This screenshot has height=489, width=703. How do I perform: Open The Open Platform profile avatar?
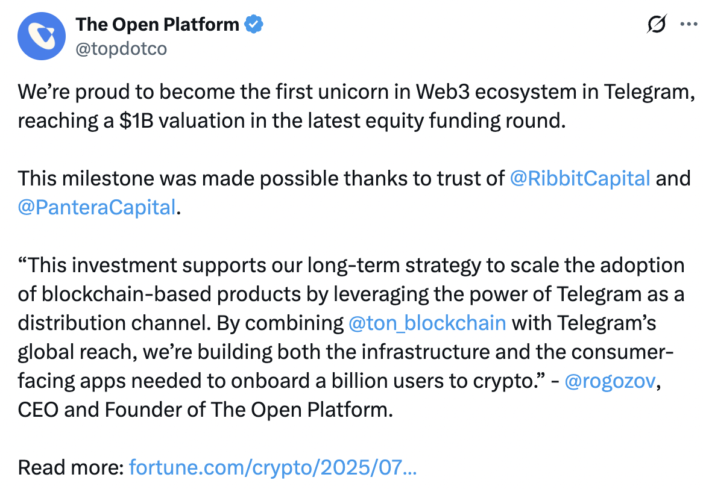point(41,36)
